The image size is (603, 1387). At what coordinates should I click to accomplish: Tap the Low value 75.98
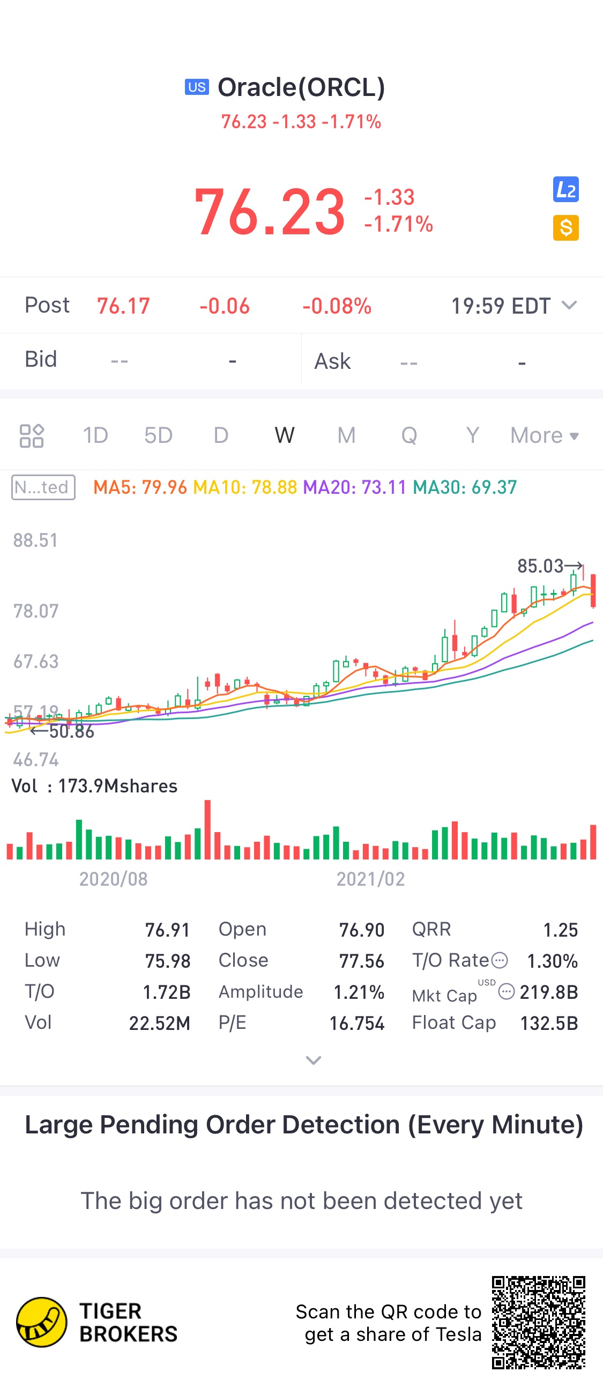coord(167,961)
